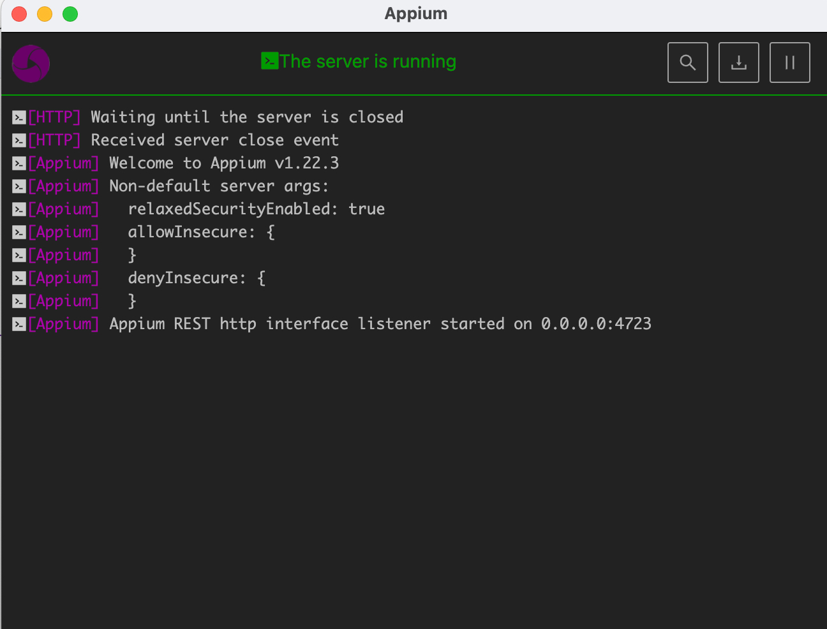The height and width of the screenshot is (629, 827).
Task: Select log text 'Waiting until the server is closed'
Action: coord(247,117)
